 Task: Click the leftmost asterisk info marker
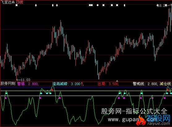coord(16,5)
